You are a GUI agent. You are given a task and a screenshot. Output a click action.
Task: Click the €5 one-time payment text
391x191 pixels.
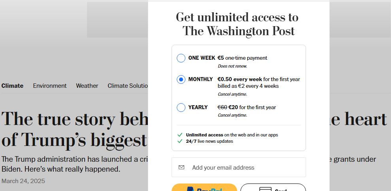click(242, 58)
